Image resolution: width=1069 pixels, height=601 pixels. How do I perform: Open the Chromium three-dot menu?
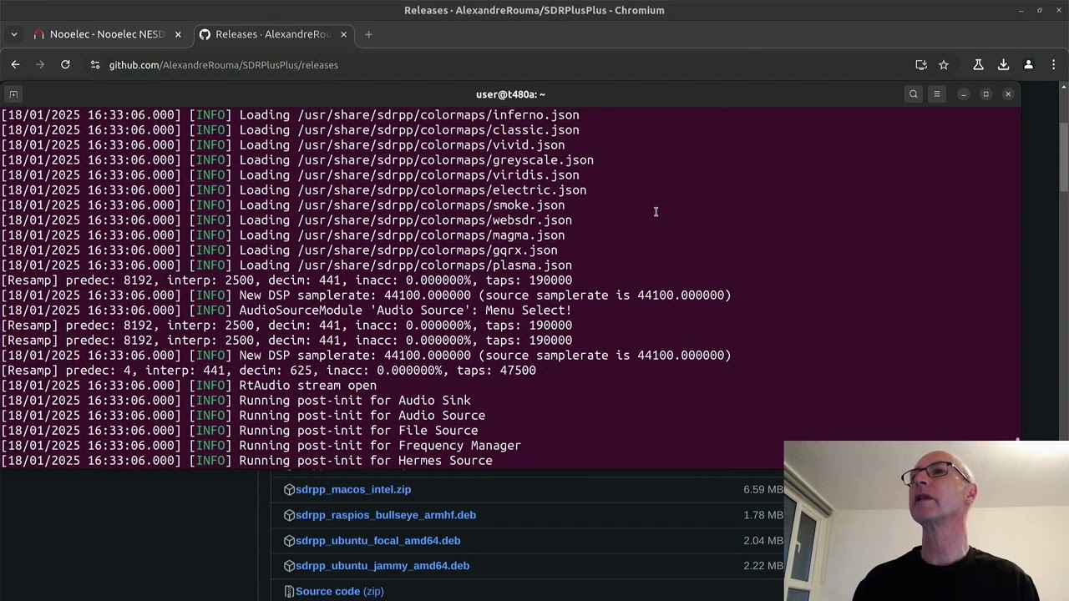1053,64
